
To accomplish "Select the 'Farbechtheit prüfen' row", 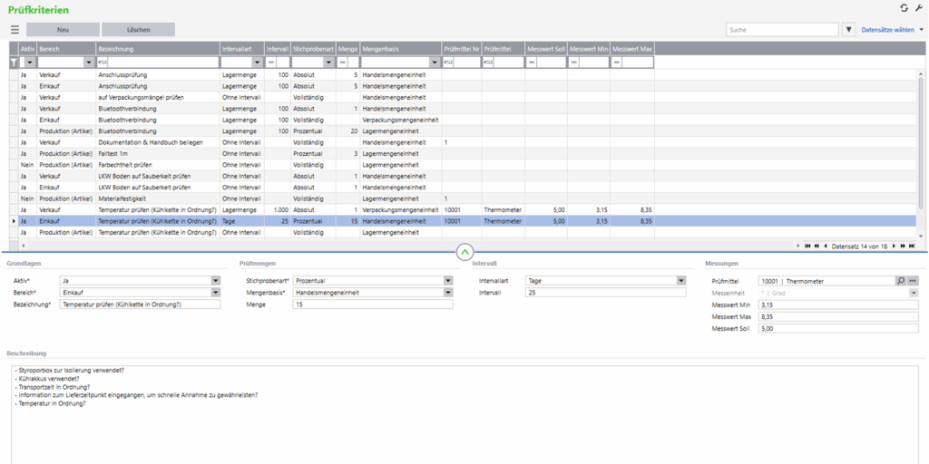I will coord(462,165).
